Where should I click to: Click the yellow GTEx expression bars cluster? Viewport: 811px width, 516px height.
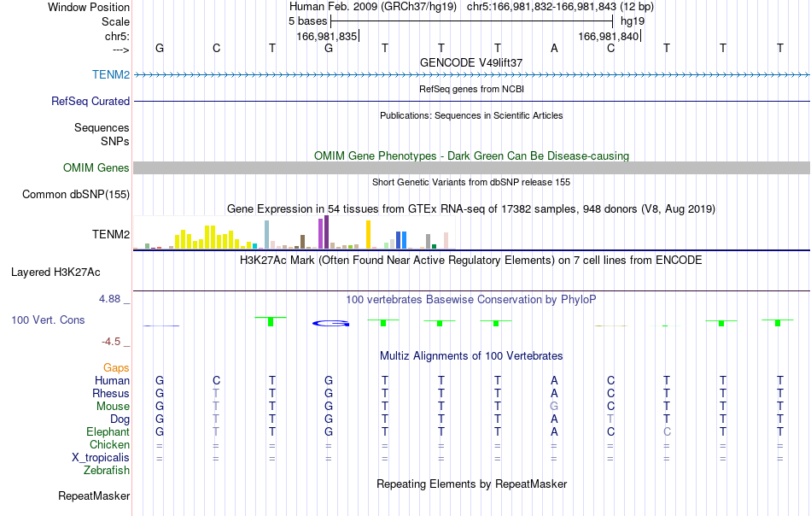pos(207,237)
